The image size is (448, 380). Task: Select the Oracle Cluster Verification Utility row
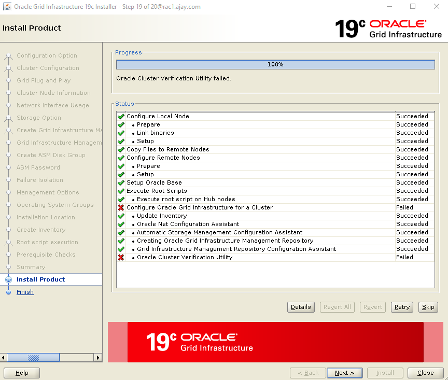point(276,258)
